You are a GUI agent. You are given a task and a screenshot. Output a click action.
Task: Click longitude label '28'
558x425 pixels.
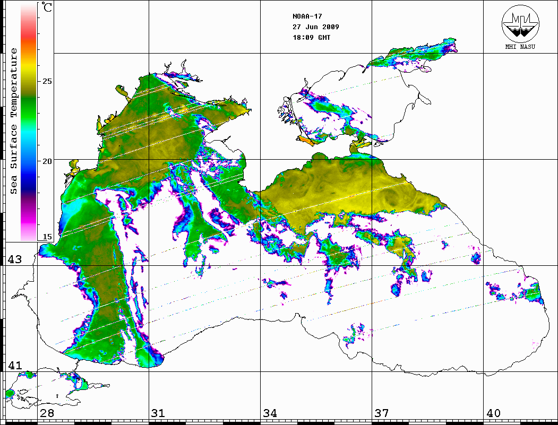[47, 413]
